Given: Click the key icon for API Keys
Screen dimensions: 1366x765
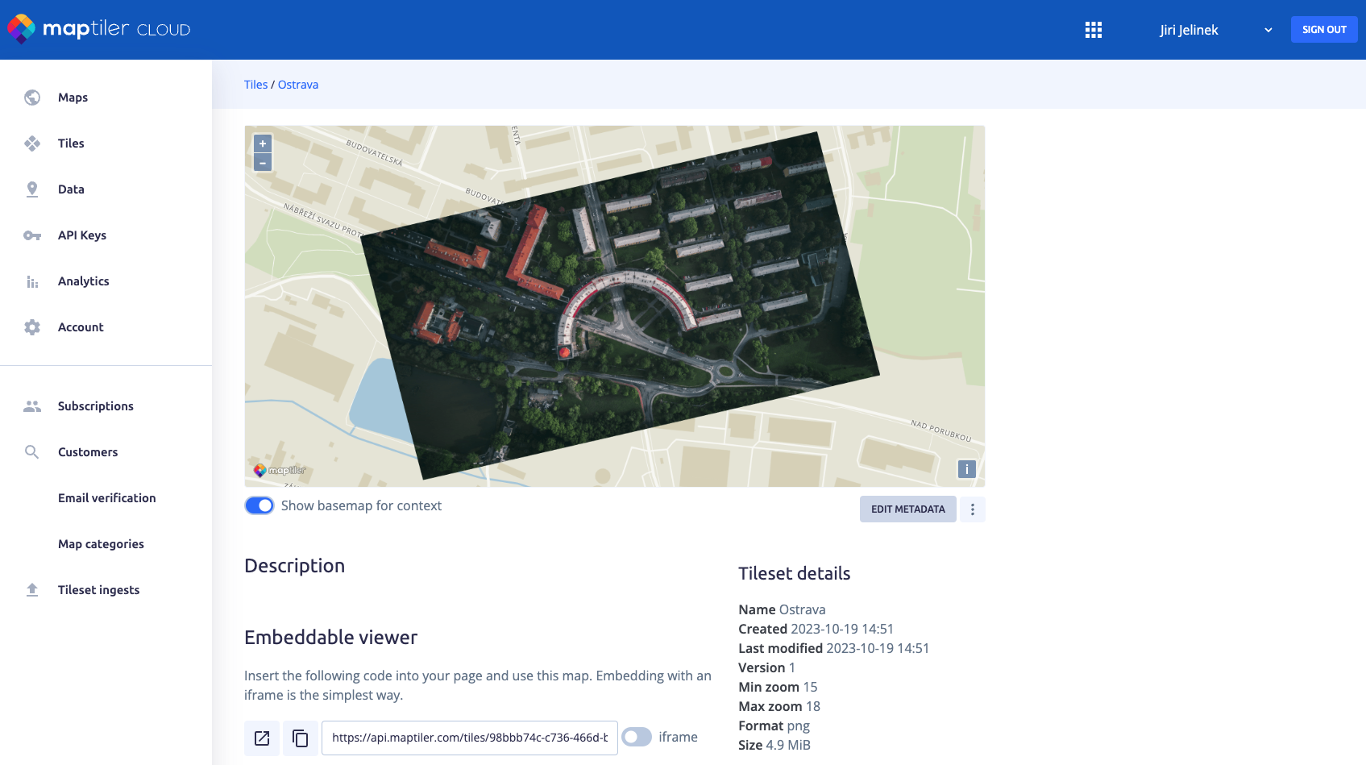Looking at the screenshot, I should (32, 235).
